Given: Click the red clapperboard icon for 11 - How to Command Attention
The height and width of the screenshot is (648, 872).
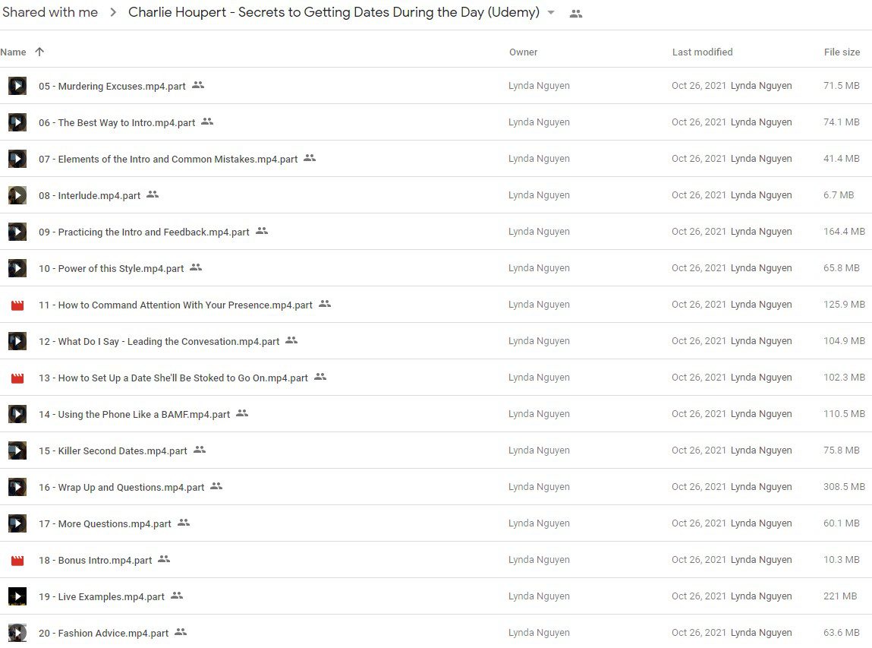Looking at the screenshot, I should click(x=17, y=305).
